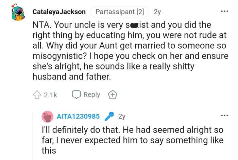238x160 pixels.
Task: Give an award with the plus icon
Action: click(112, 95)
